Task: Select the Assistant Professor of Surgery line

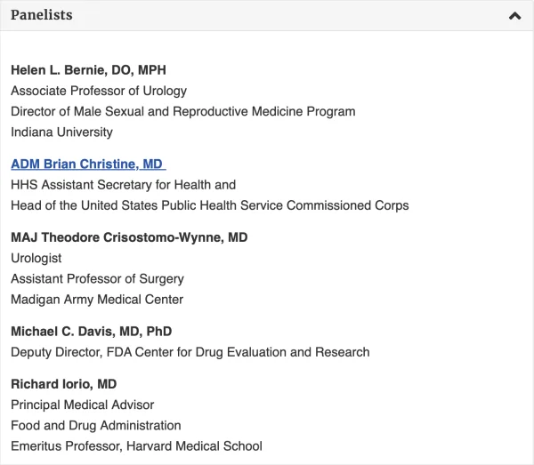Action: coord(97,278)
